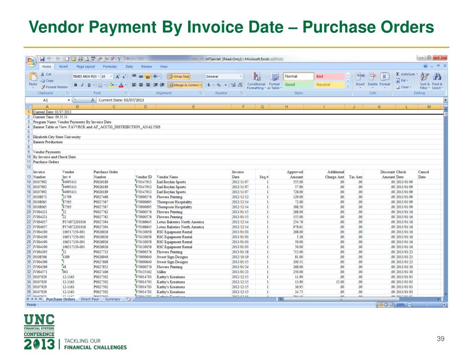Viewport: 473px width, 355px height.
Task: Toggle Bold formatting
Action: 75,85
